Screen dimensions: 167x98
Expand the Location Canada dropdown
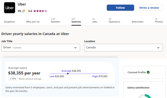pyautogui.click(x=123, y=47)
